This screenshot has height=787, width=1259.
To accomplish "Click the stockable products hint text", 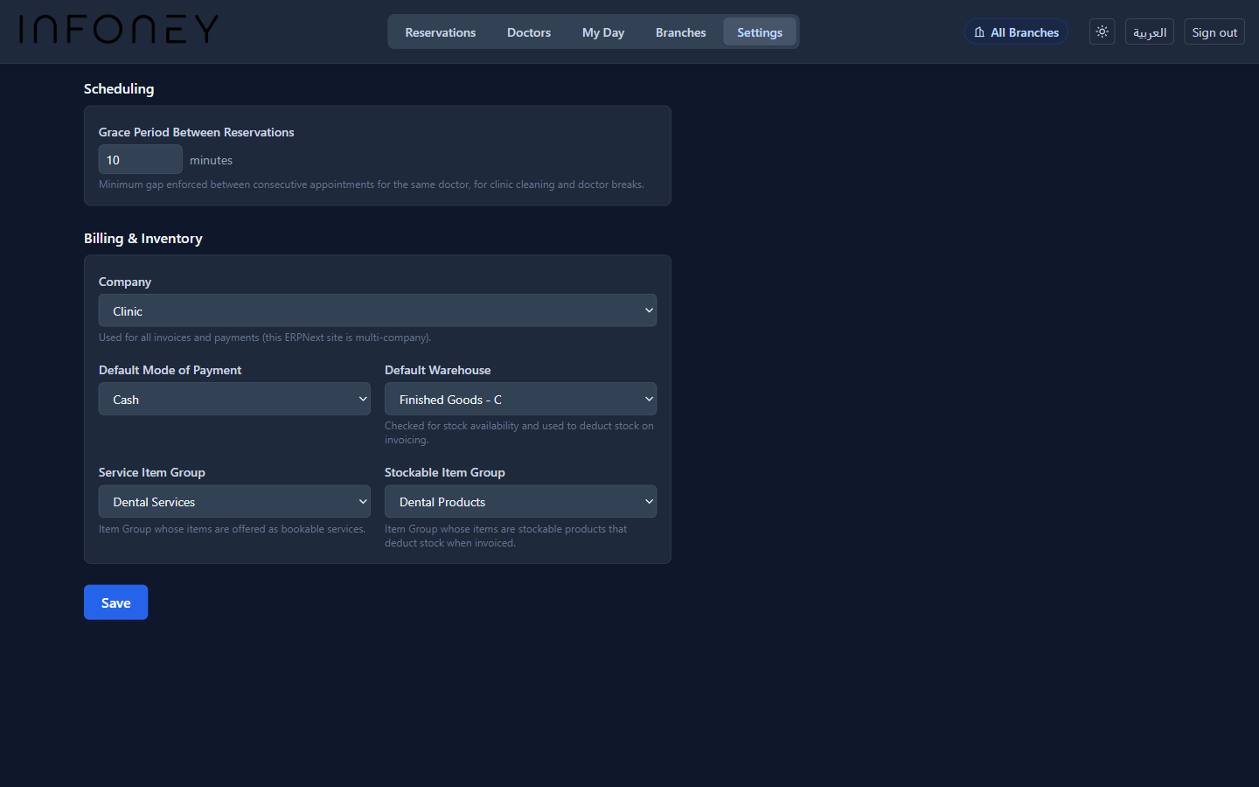I will pos(506,536).
